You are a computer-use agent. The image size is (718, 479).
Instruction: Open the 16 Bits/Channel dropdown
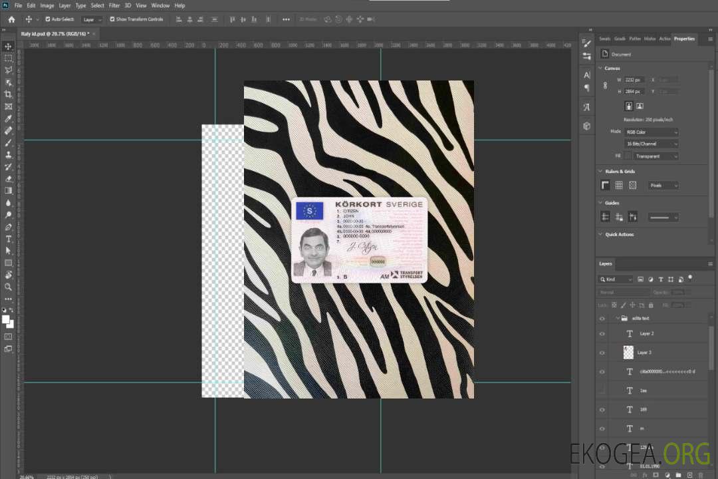click(x=651, y=144)
